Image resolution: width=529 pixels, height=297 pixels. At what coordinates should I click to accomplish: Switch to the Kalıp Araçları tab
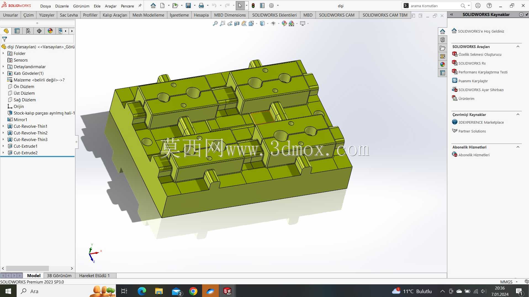[x=115, y=15]
